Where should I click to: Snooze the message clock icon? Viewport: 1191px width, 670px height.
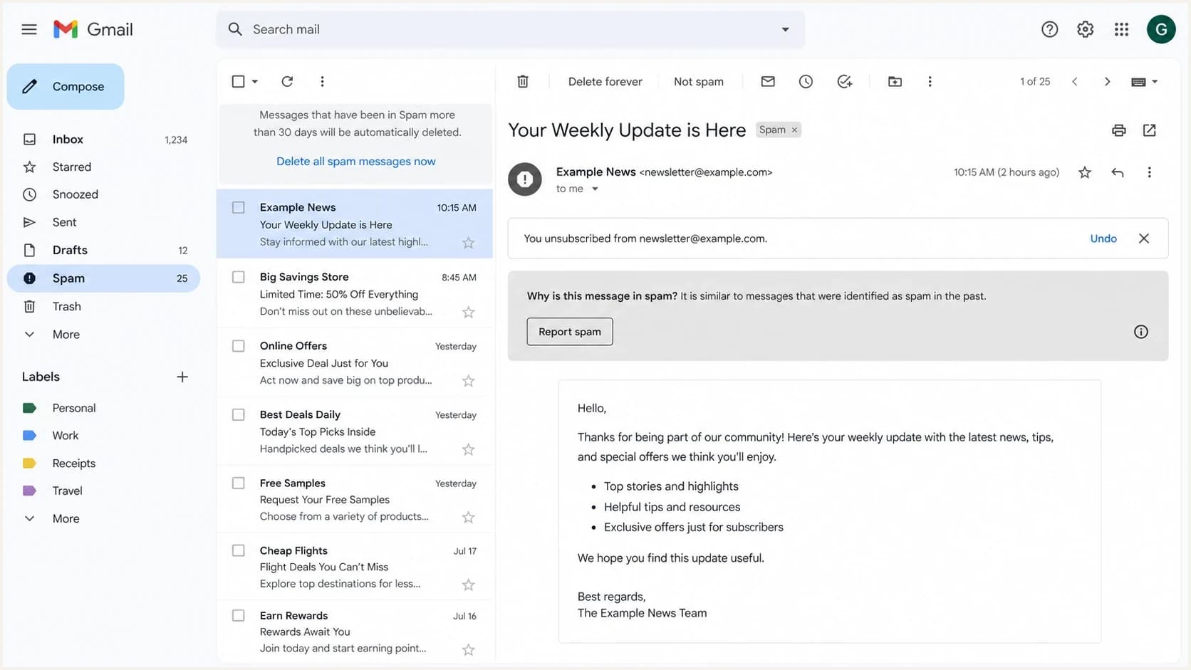(x=806, y=81)
